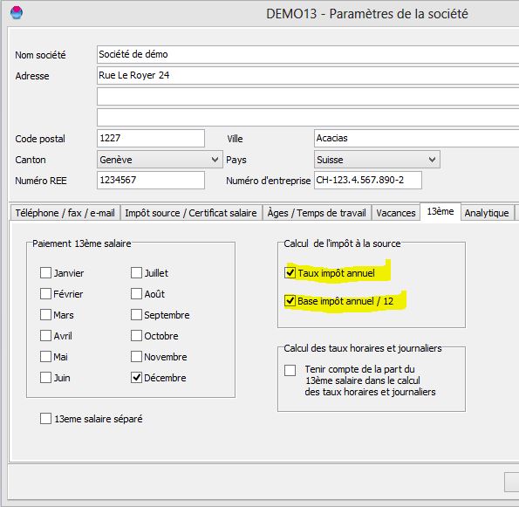Click the application logo icon in title bar
This screenshot has height=507, width=519.
[x=17, y=13]
